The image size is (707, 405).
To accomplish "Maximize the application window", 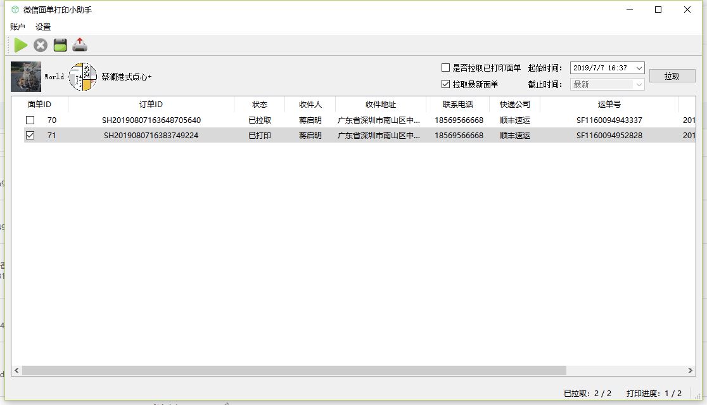I will coord(658,10).
